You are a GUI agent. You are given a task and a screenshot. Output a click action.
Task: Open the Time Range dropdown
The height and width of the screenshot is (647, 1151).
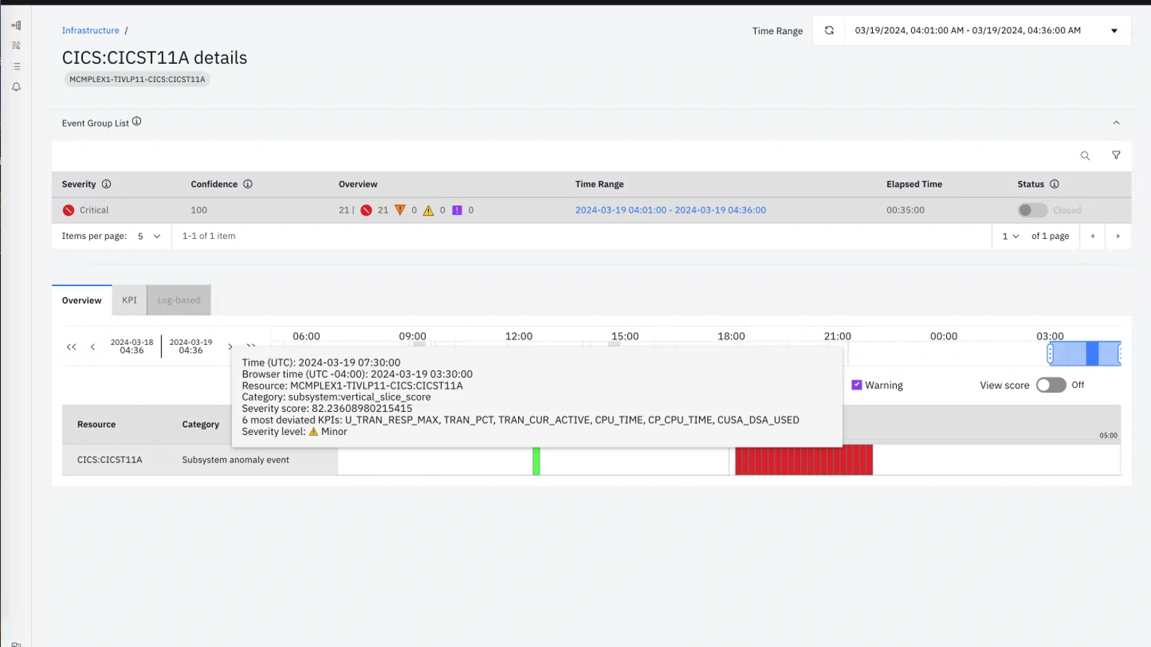(1114, 30)
